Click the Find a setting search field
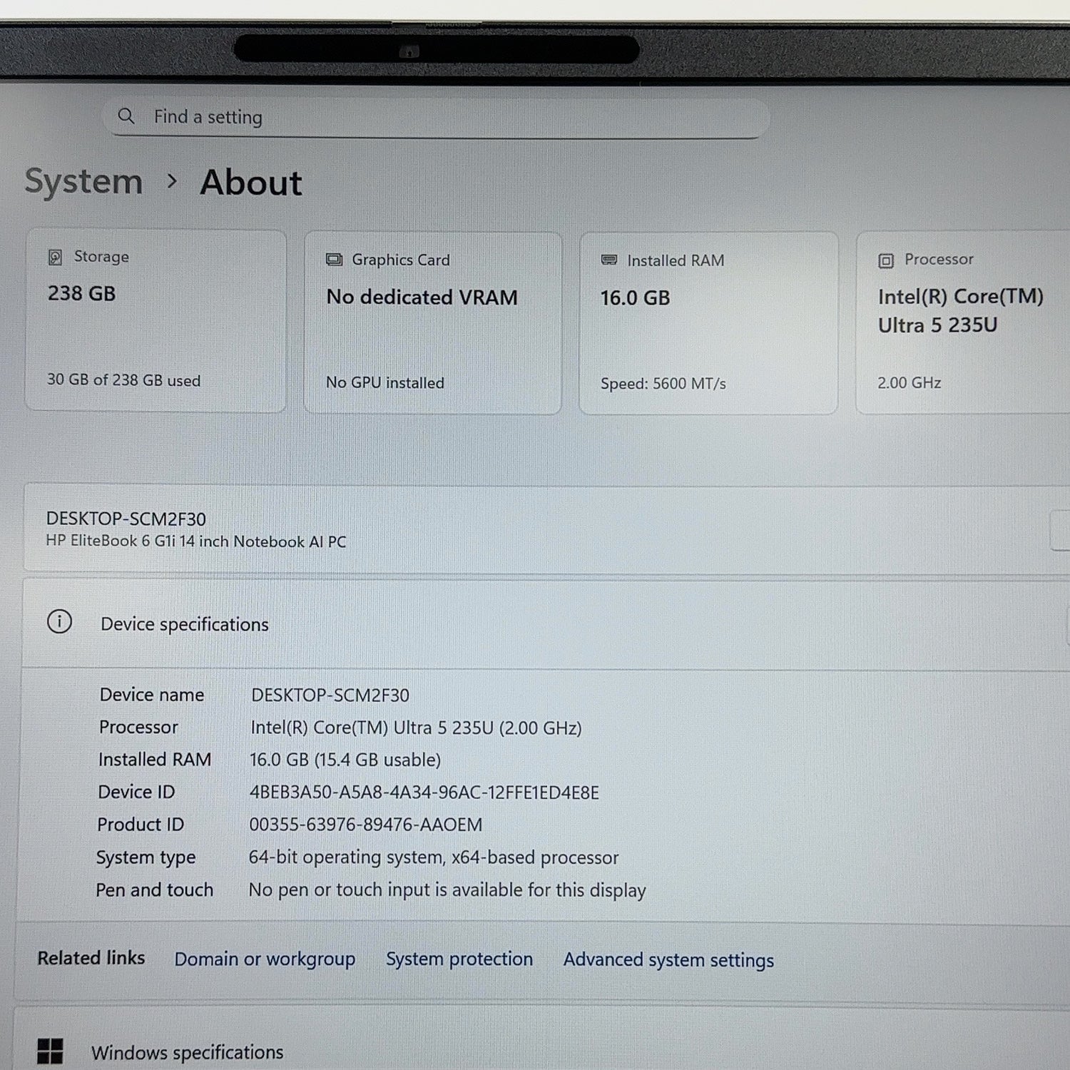Screen dimensions: 1070x1070 [436, 117]
